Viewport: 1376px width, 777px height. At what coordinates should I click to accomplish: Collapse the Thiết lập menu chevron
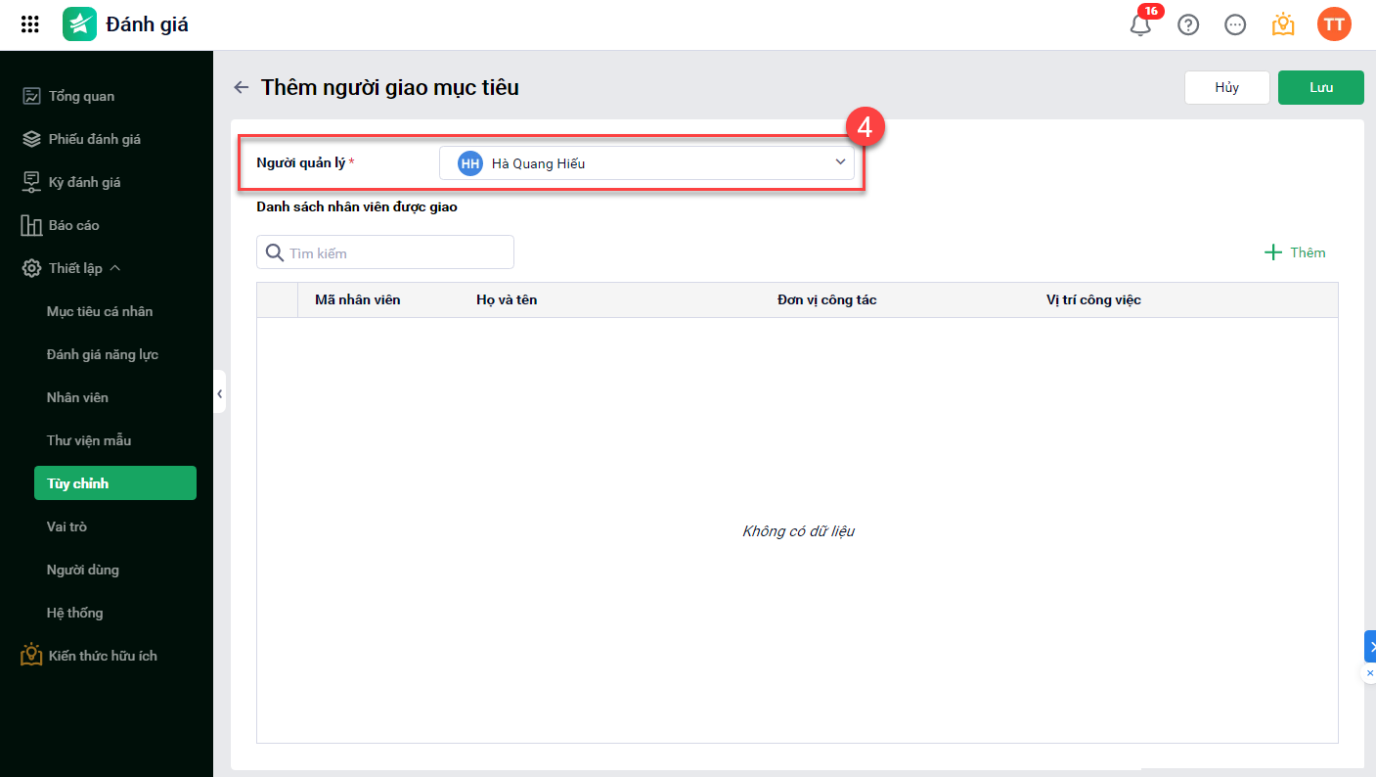point(114,268)
